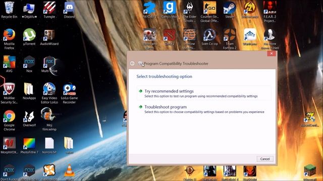Viewport: 323px width, 181px height.
Task: Go back in the troubleshooter wizard
Action: [x=132, y=63]
